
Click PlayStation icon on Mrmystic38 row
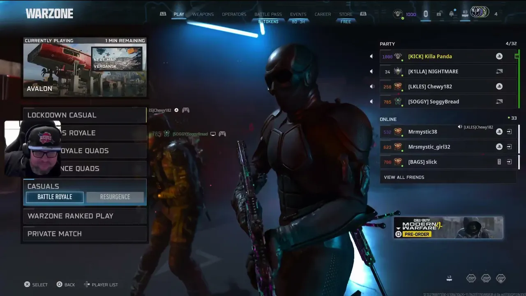[x=499, y=132]
